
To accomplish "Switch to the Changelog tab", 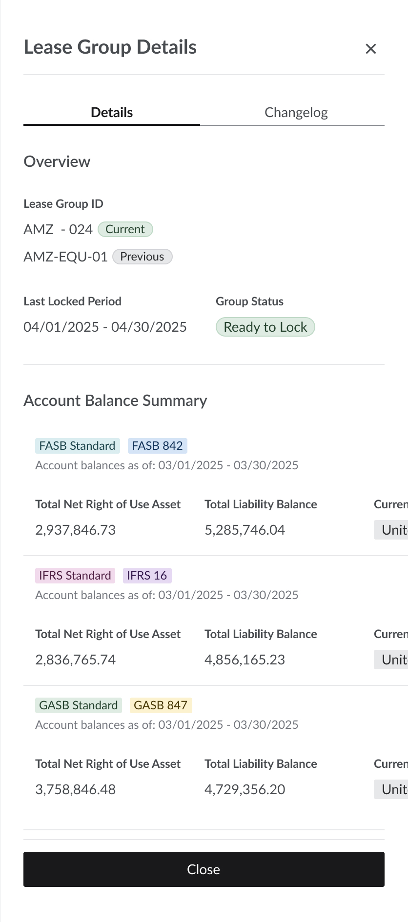I will pos(296,113).
